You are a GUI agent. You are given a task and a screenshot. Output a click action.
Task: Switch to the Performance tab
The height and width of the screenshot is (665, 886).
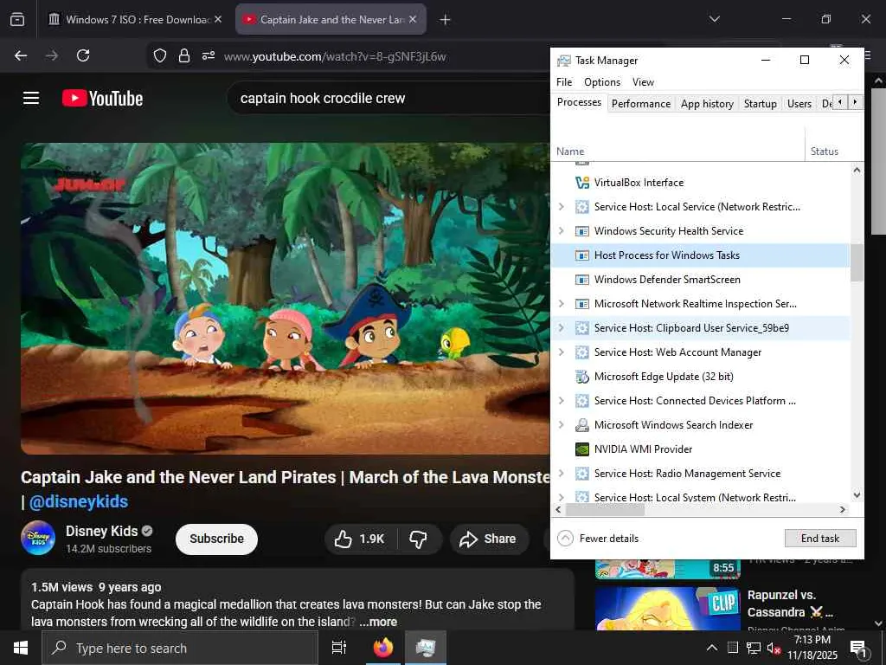pos(641,104)
